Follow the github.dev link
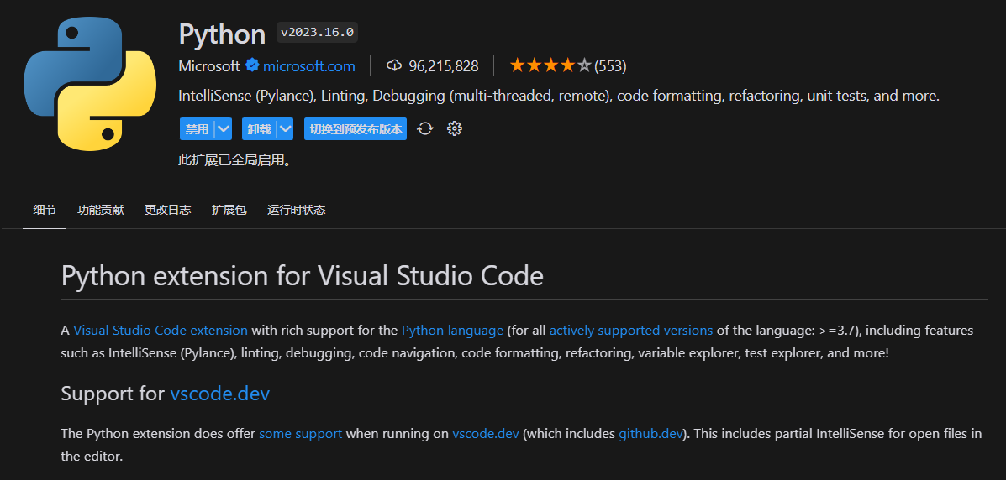The width and height of the screenshot is (1006, 480). tap(650, 433)
